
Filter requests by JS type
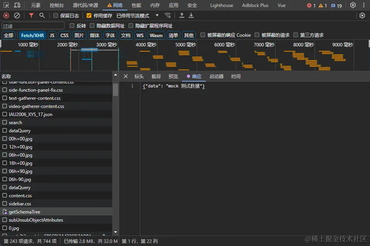tap(52, 35)
